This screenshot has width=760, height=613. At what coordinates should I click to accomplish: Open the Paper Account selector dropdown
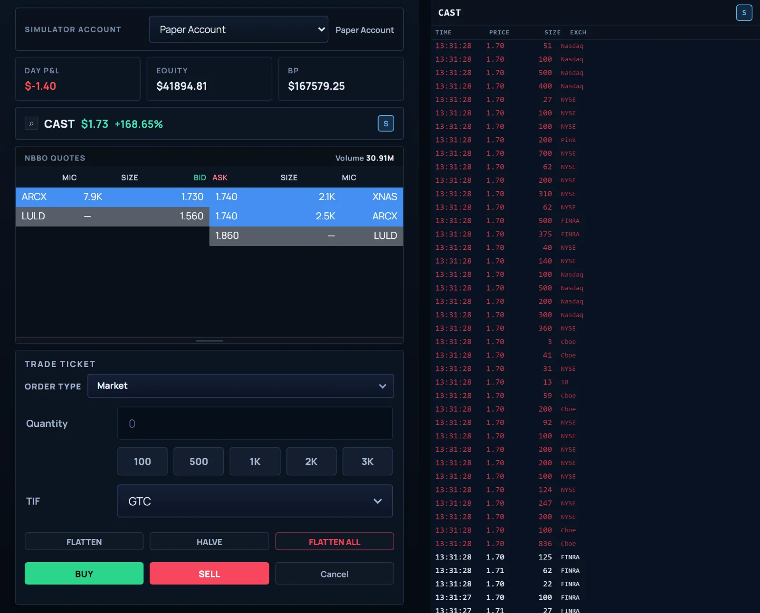tap(238, 29)
